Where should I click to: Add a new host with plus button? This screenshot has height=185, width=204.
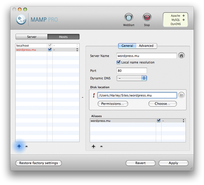pyautogui.click(x=19, y=146)
